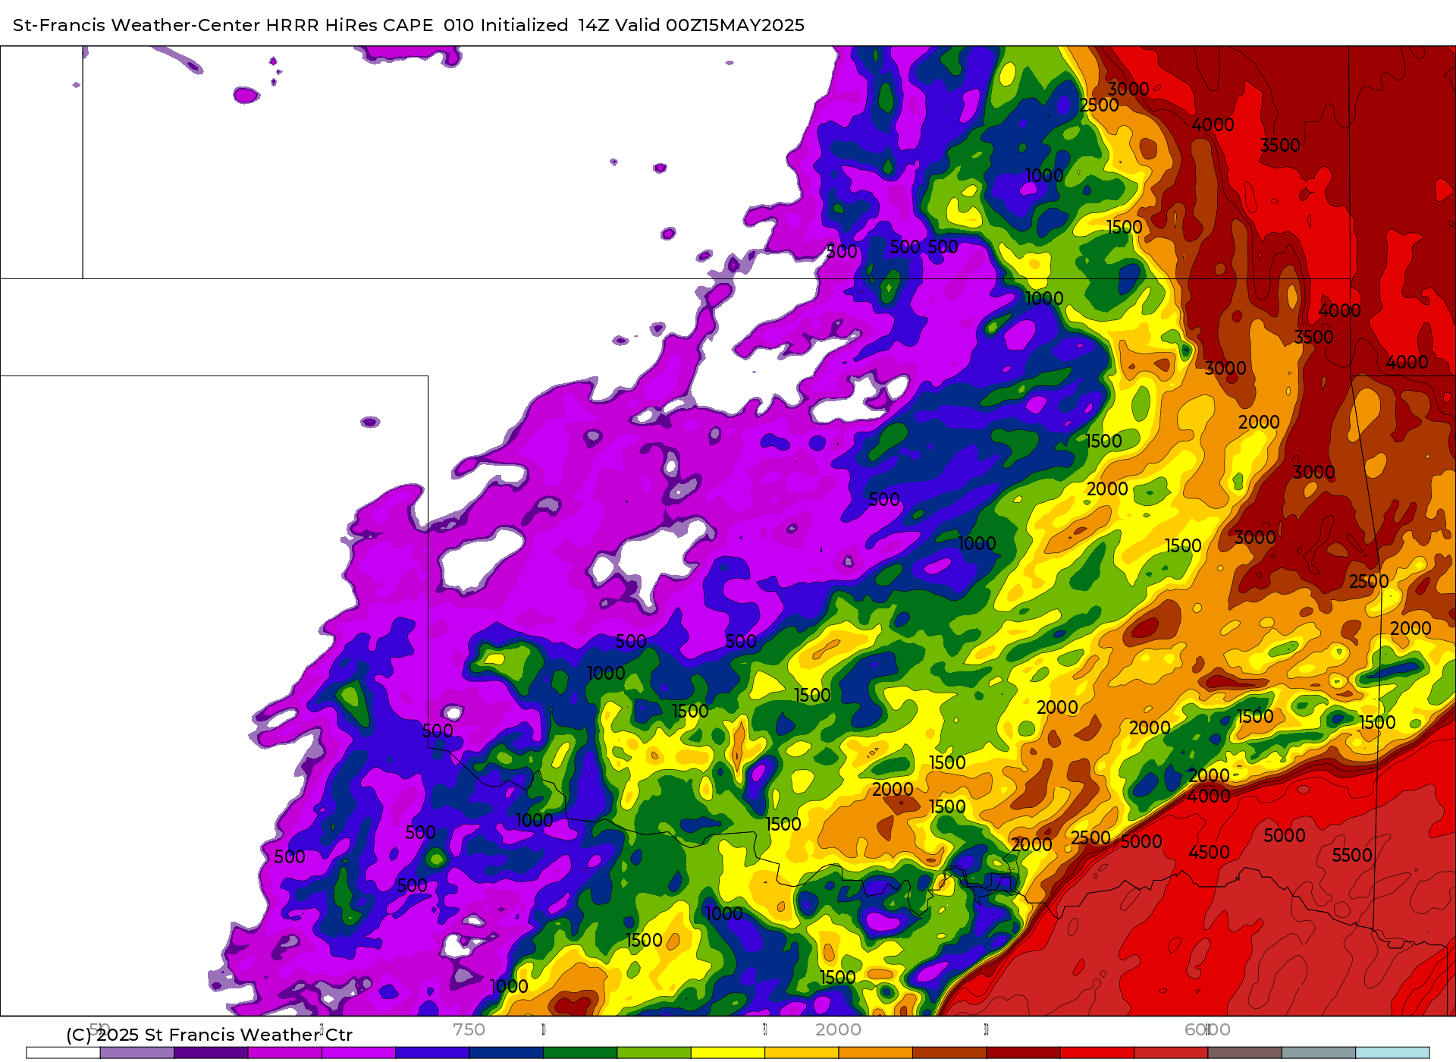Pick the blue-violet legend swatch
1456x1062 pixels.
(432, 1053)
